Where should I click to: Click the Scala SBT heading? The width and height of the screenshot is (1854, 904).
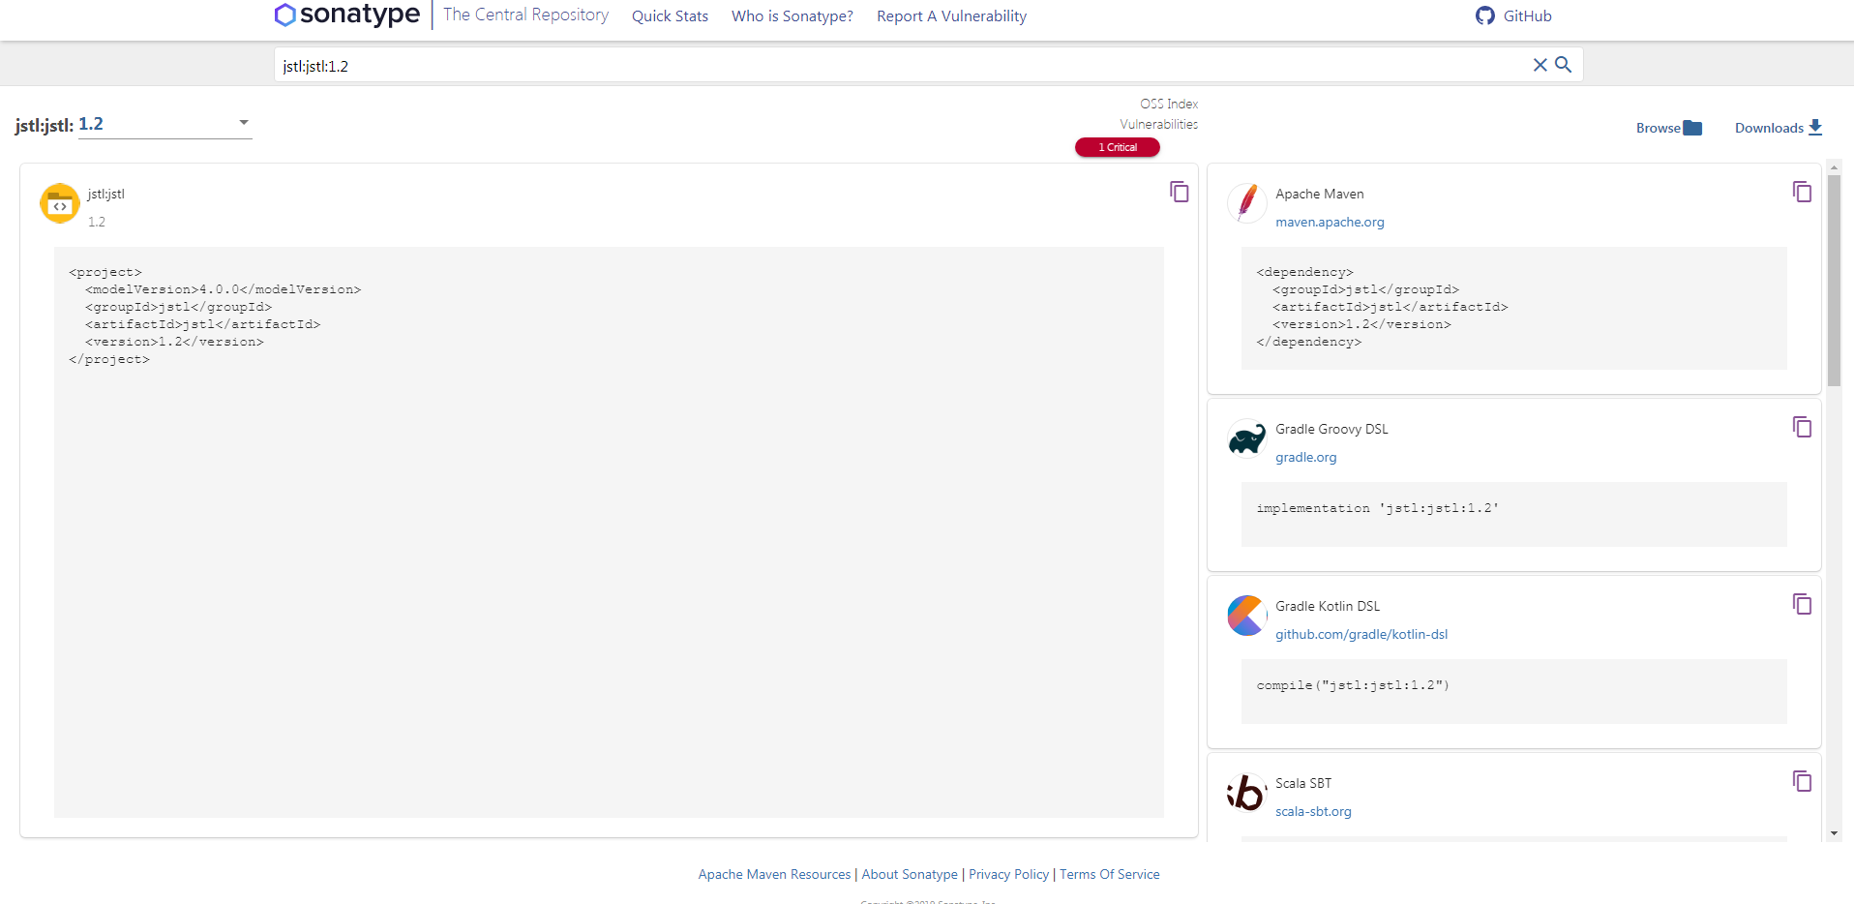pos(1303,783)
